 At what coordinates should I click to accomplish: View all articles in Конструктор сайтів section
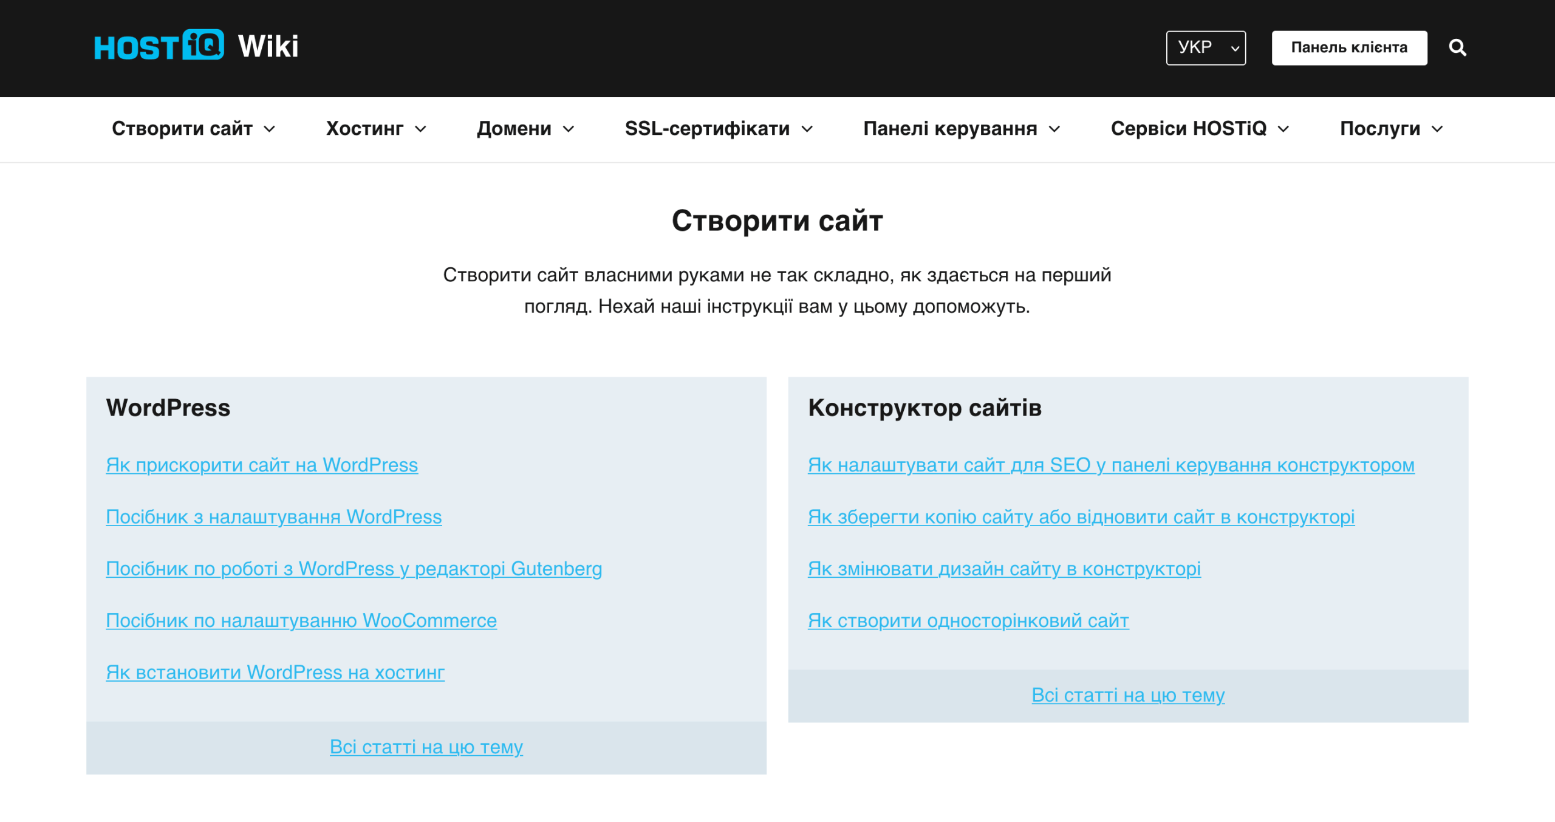click(1128, 695)
